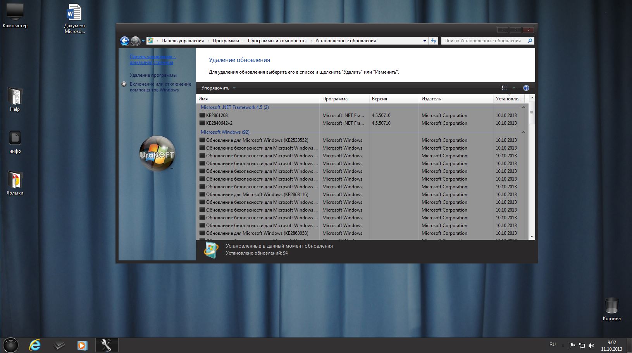Open Word document desktop icon

74,19
